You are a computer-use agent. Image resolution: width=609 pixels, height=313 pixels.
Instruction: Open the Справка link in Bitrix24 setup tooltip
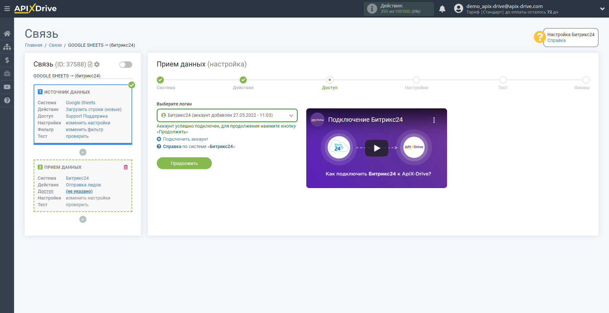(x=556, y=40)
